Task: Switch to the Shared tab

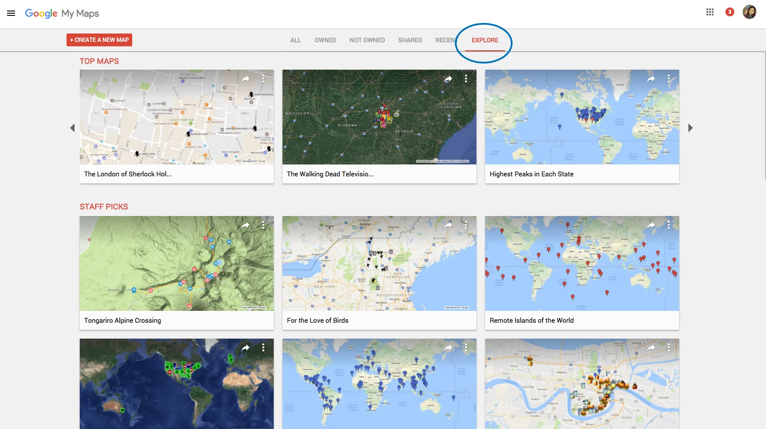Action: tap(410, 40)
